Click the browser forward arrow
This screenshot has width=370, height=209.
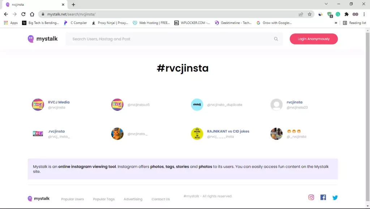click(x=14, y=14)
